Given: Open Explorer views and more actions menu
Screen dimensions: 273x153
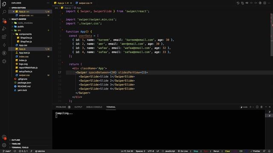Looking at the screenshot, I should 48,3.
